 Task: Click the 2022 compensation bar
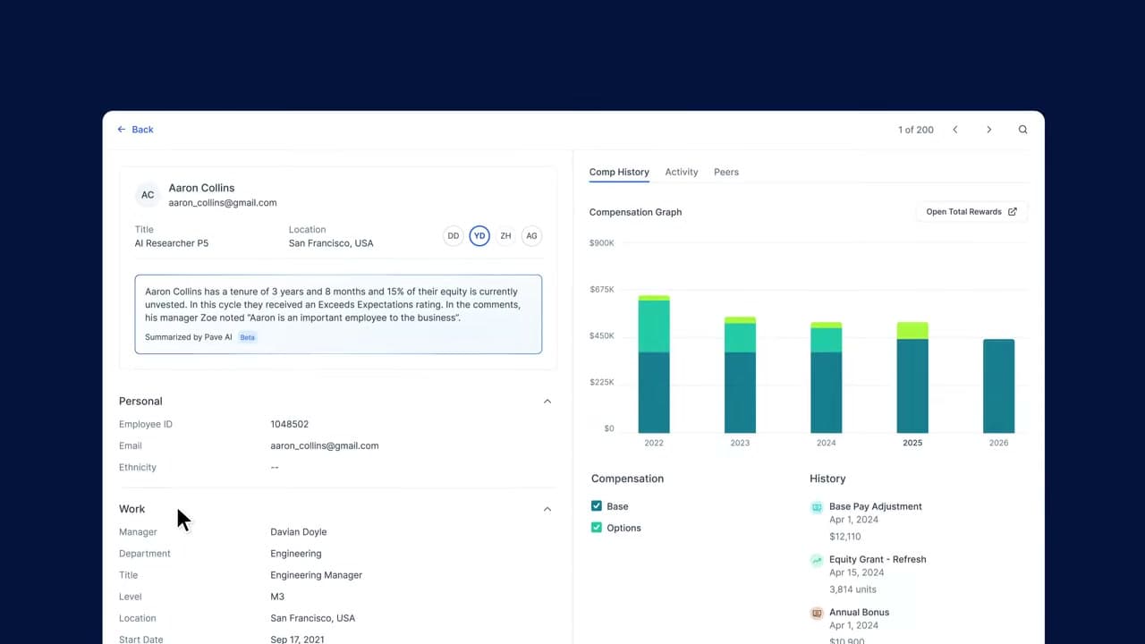click(x=654, y=364)
